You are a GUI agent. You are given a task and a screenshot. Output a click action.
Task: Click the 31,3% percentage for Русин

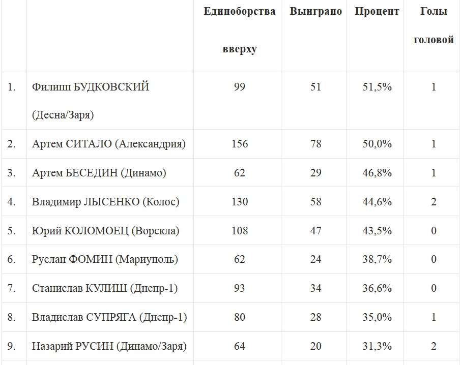(x=377, y=347)
